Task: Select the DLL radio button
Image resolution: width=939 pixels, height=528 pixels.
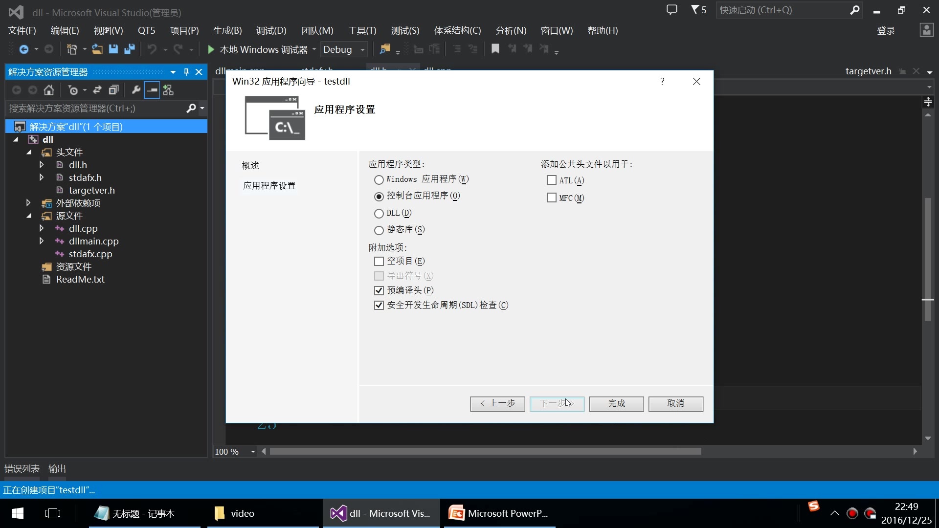Action: coord(379,214)
